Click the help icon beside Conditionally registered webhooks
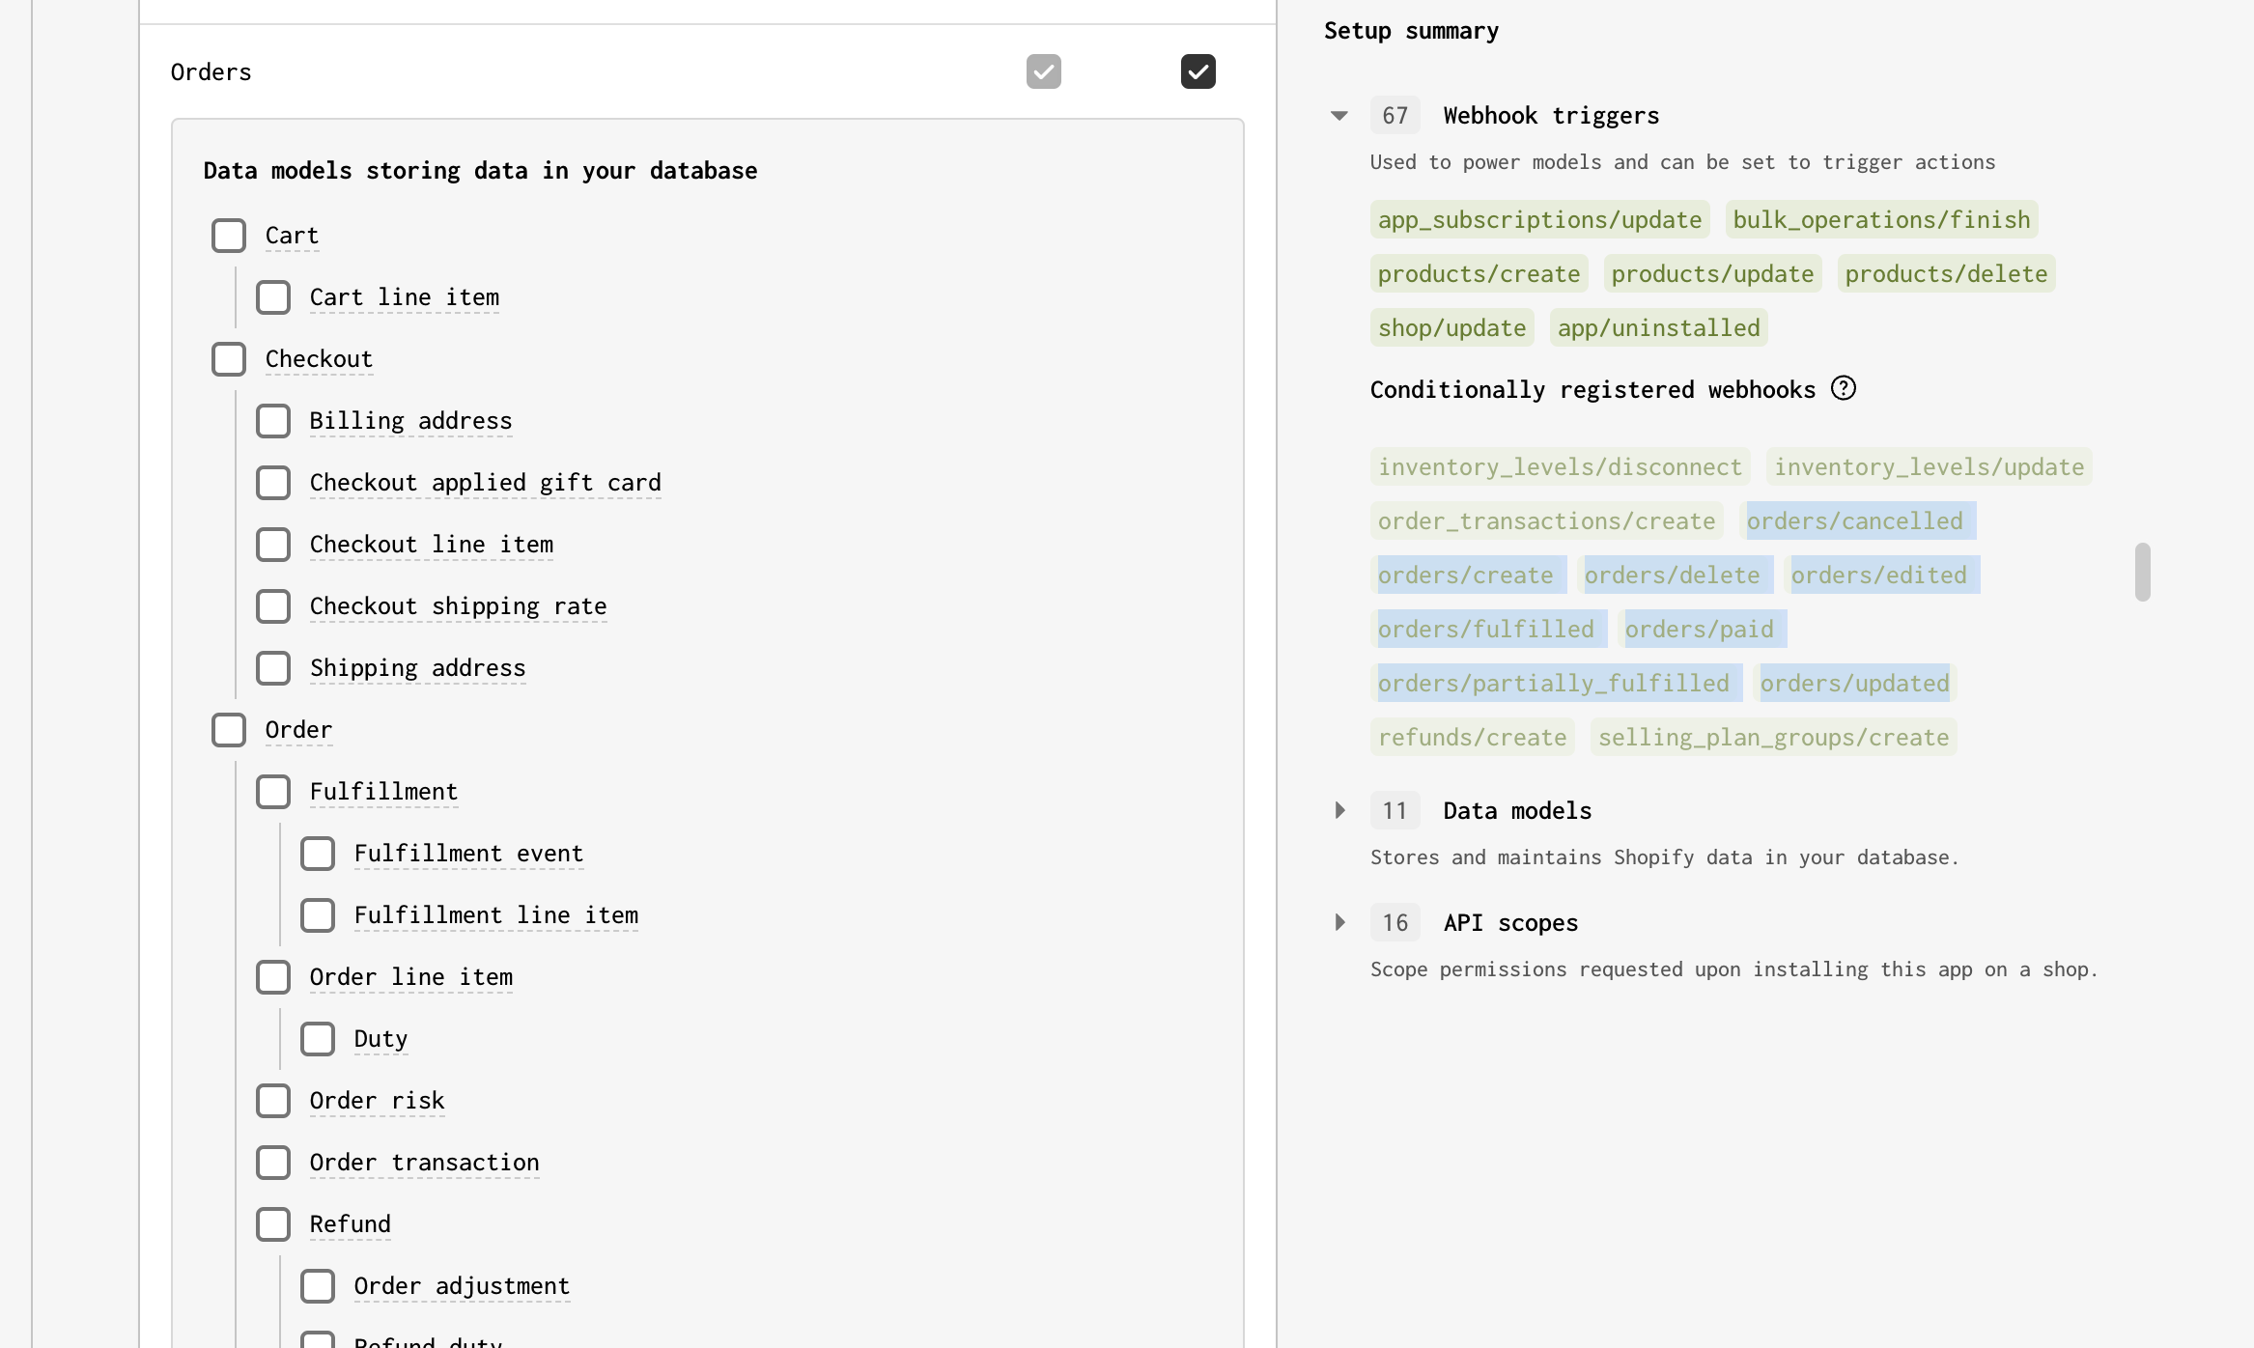The width and height of the screenshot is (2254, 1348). pos(1844,389)
